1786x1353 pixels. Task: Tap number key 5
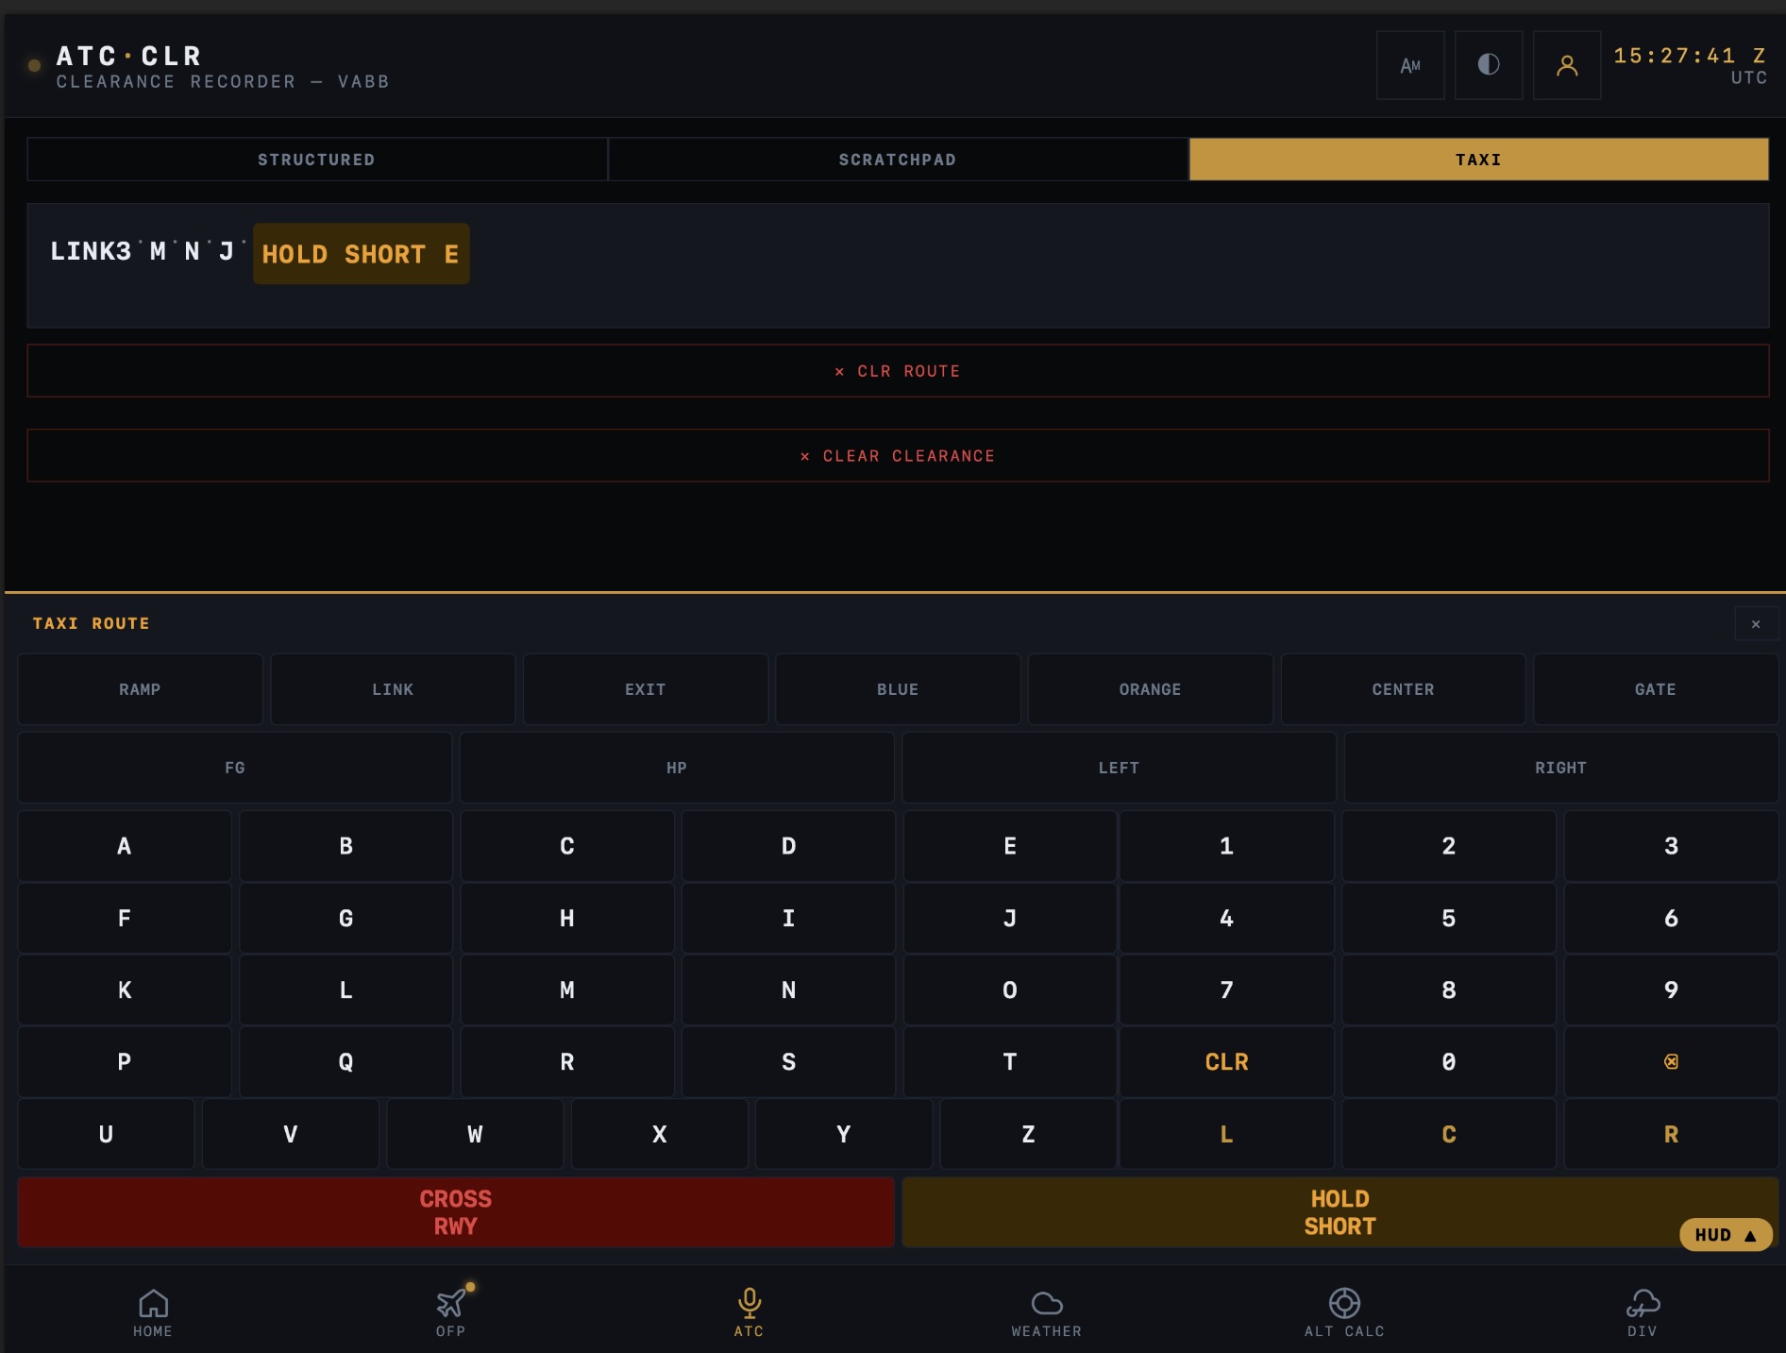click(x=1449, y=918)
